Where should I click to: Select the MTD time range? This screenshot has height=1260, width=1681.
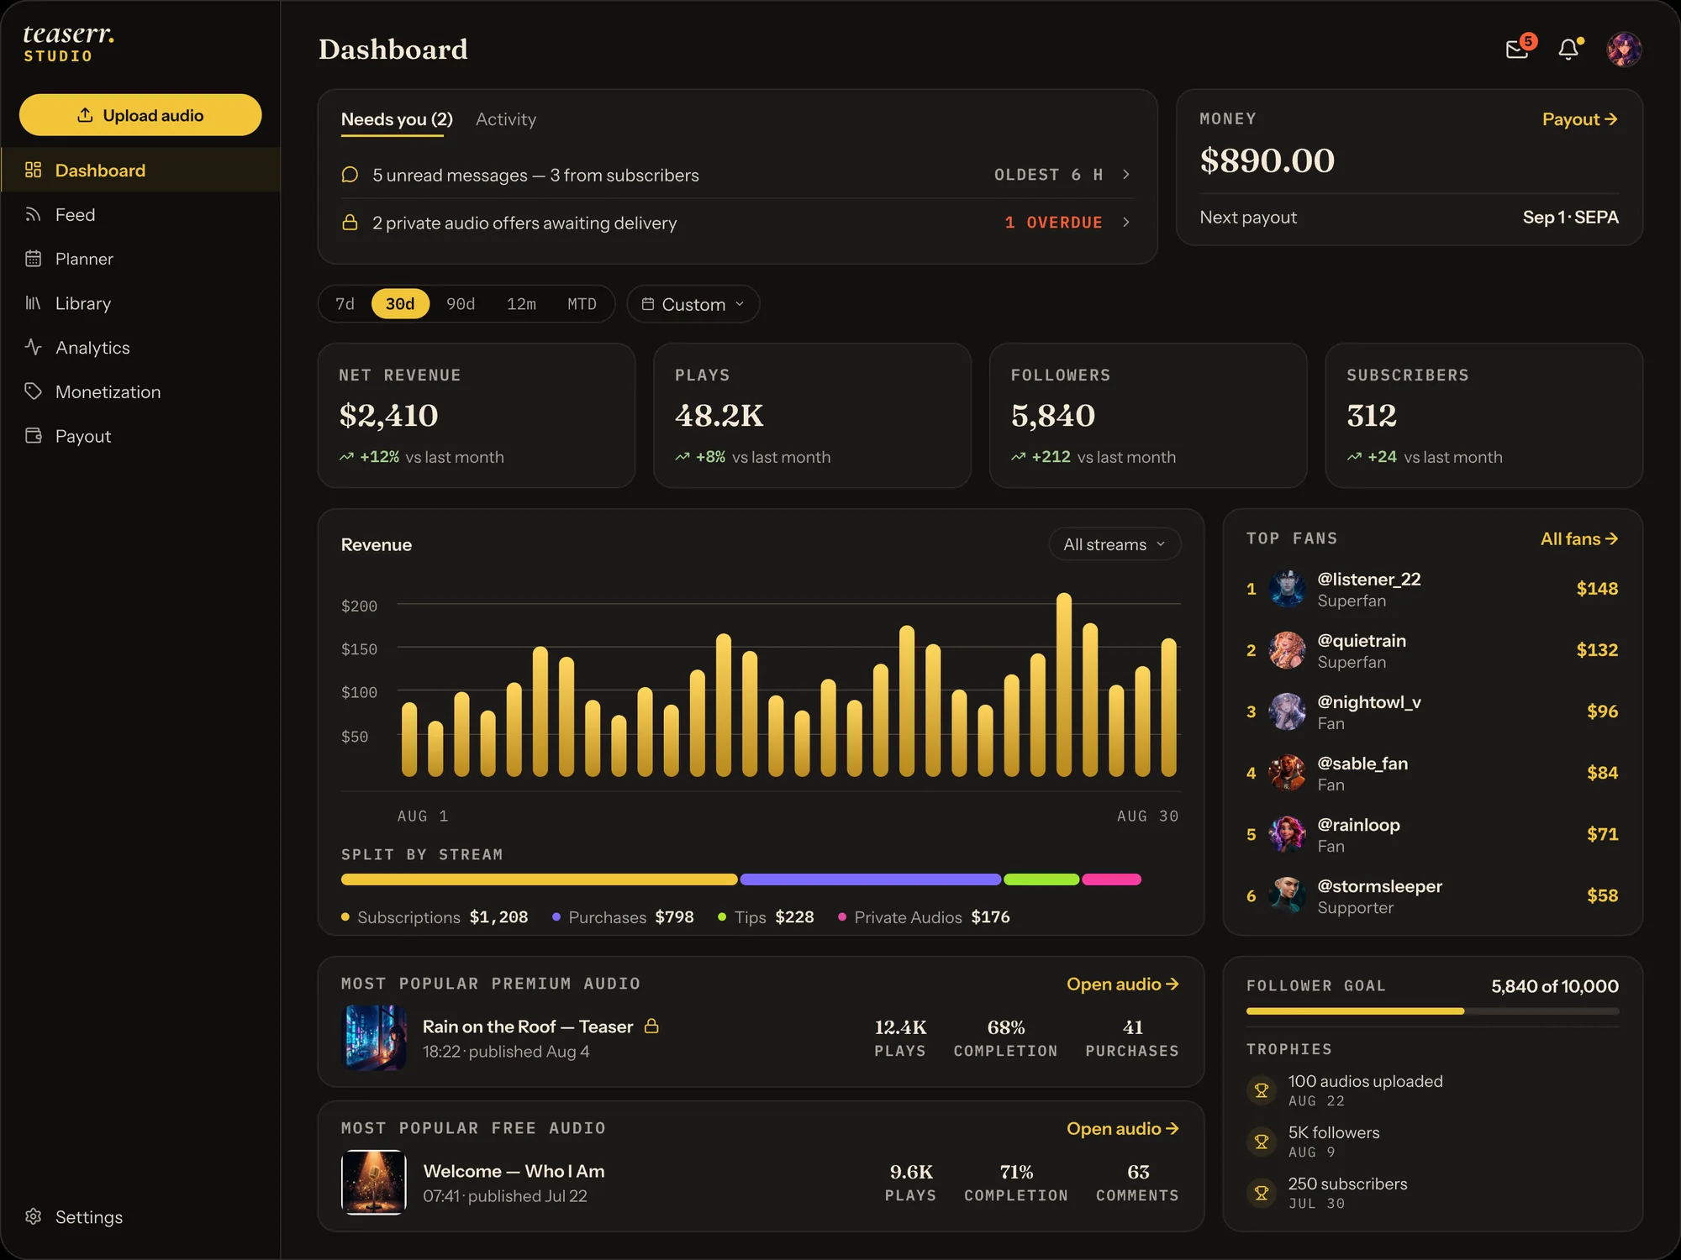tap(582, 303)
